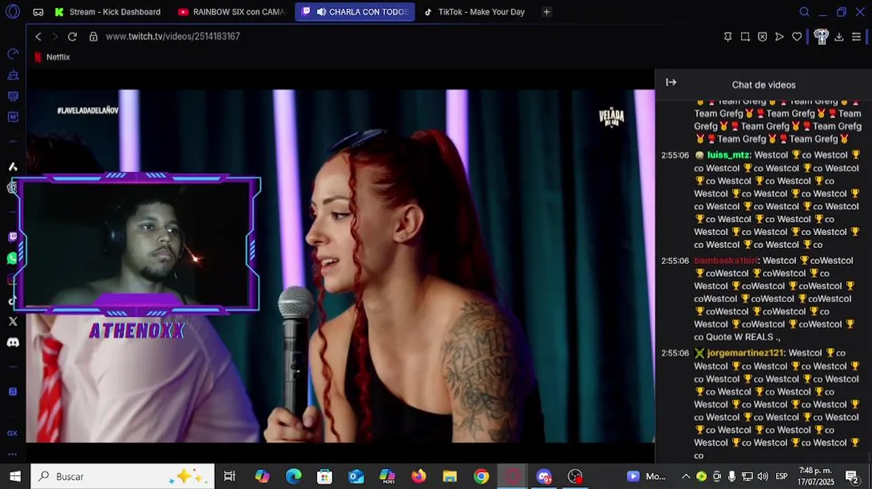This screenshot has height=489, width=872.
Task: Open the luiss_mtz username in chat
Action: [x=728, y=155]
